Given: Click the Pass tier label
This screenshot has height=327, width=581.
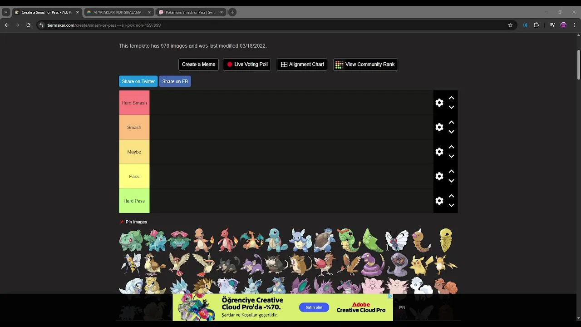Looking at the screenshot, I should tap(134, 176).
